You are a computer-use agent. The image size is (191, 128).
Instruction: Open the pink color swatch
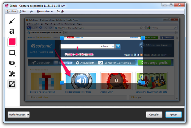12,42
